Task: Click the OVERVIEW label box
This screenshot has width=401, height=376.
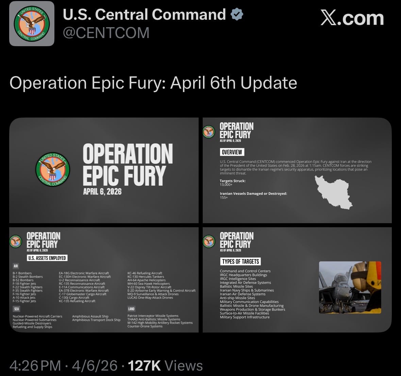Action: click(232, 152)
